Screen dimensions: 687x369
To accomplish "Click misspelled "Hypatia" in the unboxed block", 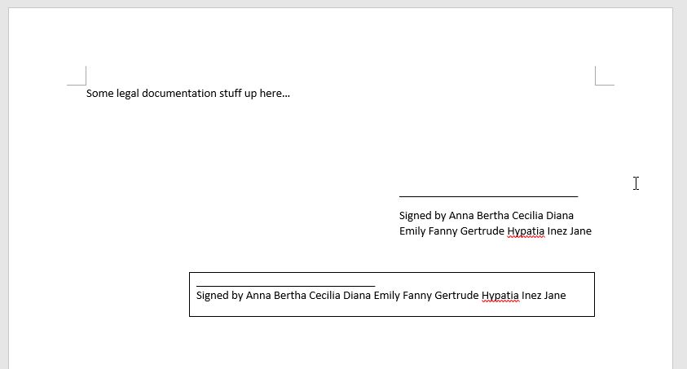I will click(525, 231).
